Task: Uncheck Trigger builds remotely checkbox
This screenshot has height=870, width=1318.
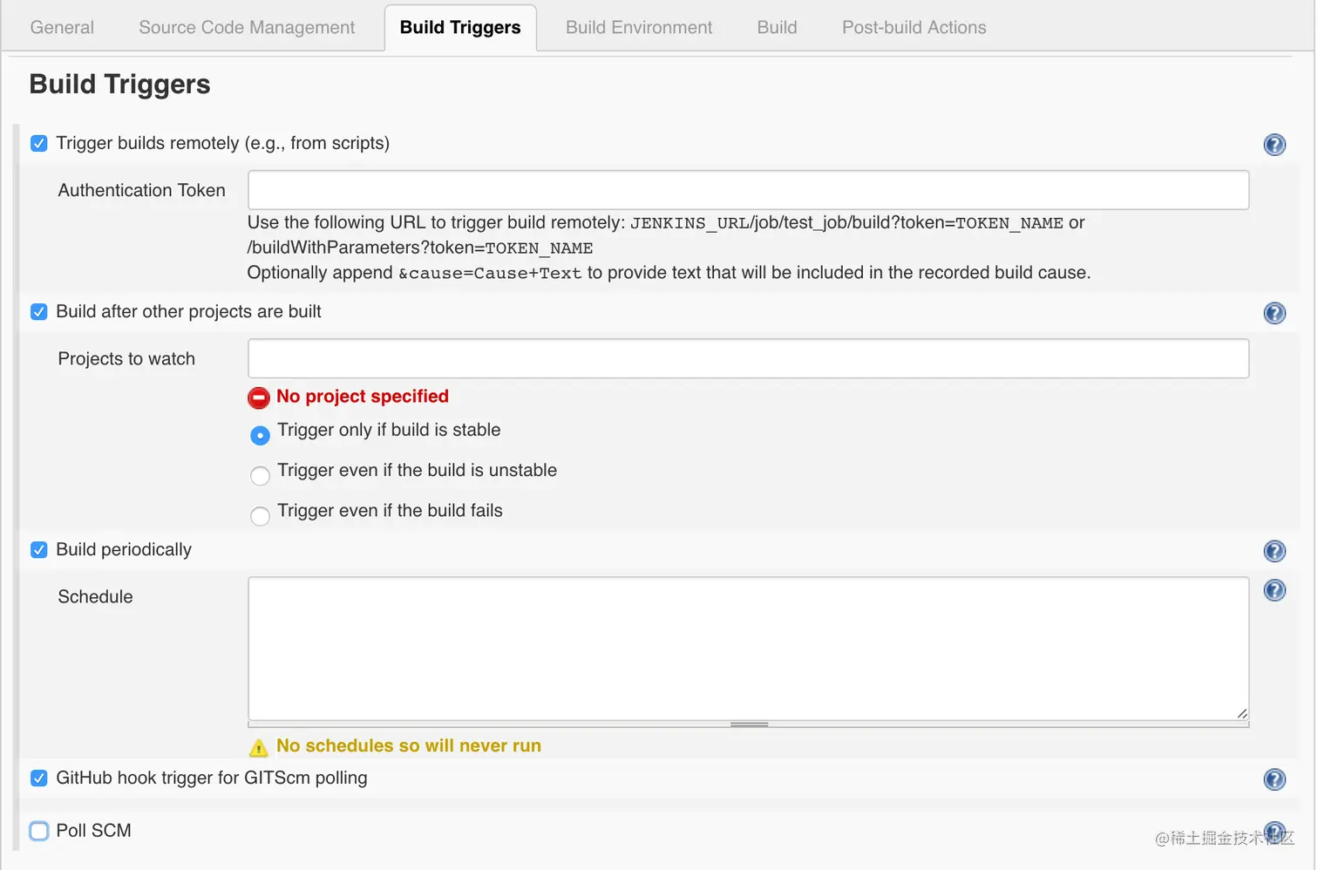Action: pos(39,143)
